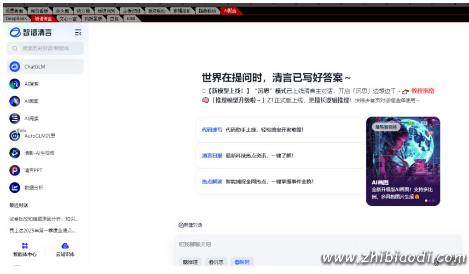Open 云知识库 via its cloud icon
The width and height of the screenshot is (469, 274).
coord(65,245)
